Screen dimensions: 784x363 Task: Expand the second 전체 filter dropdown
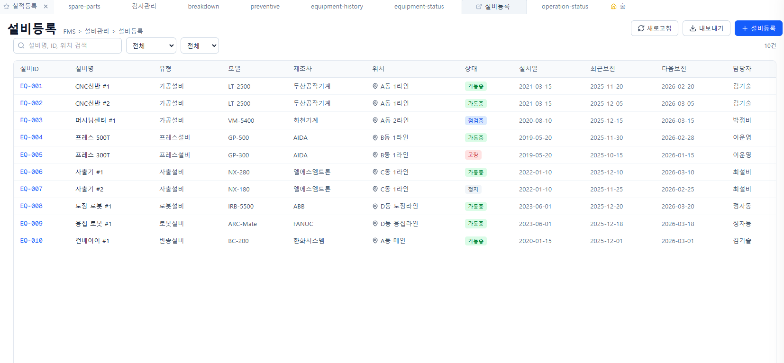(x=200, y=46)
